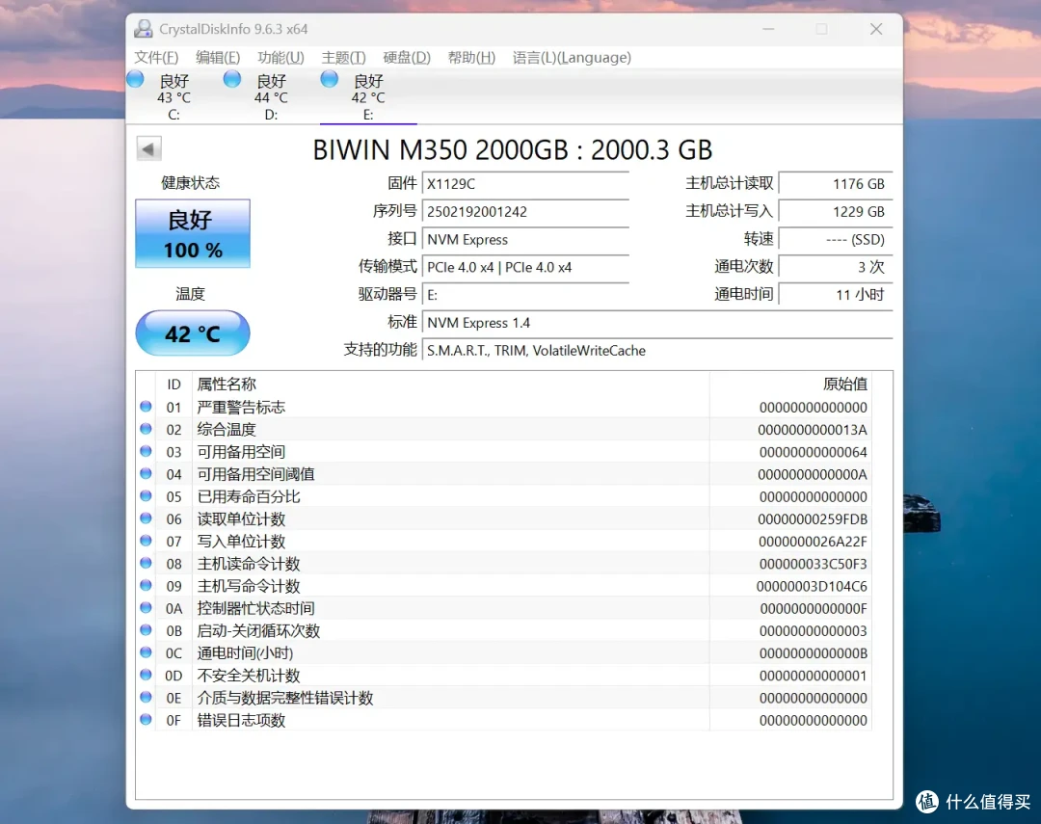Click the previous disk arrow button
The height and width of the screenshot is (824, 1041).
148,148
